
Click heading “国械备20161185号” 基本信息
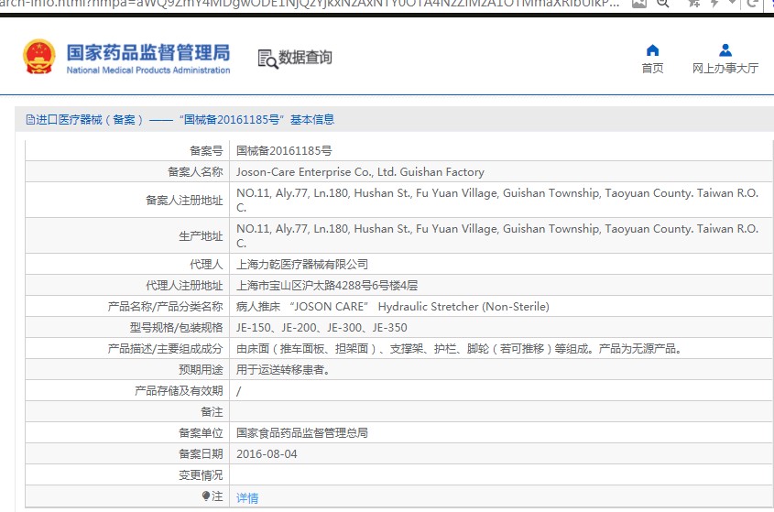(x=256, y=119)
